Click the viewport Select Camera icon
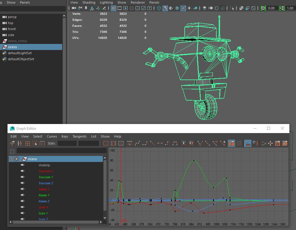The height and width of the screenshot is (230, 296). 74,8
